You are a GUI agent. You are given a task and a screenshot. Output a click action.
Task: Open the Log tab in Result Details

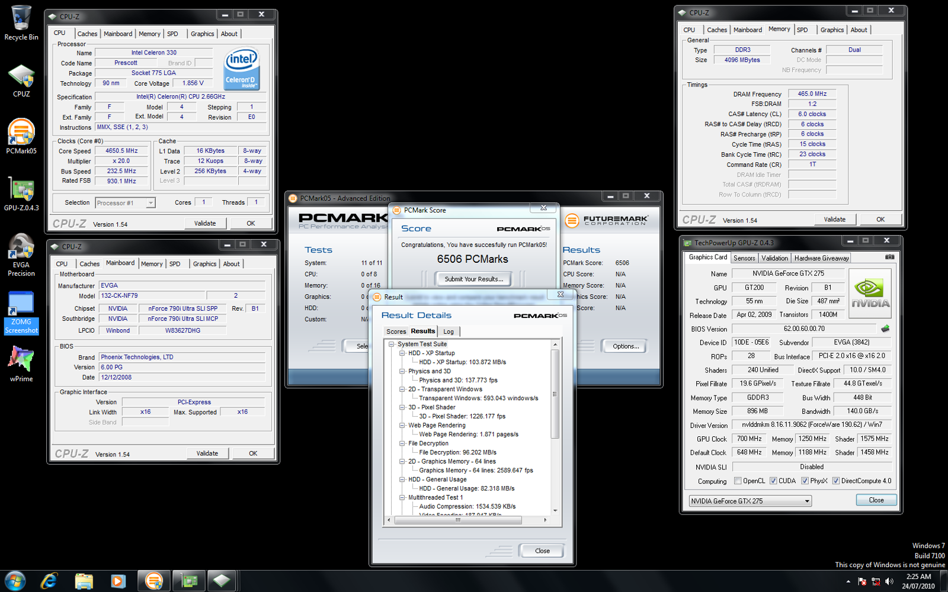pyautogui.click(x=449, y=332)
